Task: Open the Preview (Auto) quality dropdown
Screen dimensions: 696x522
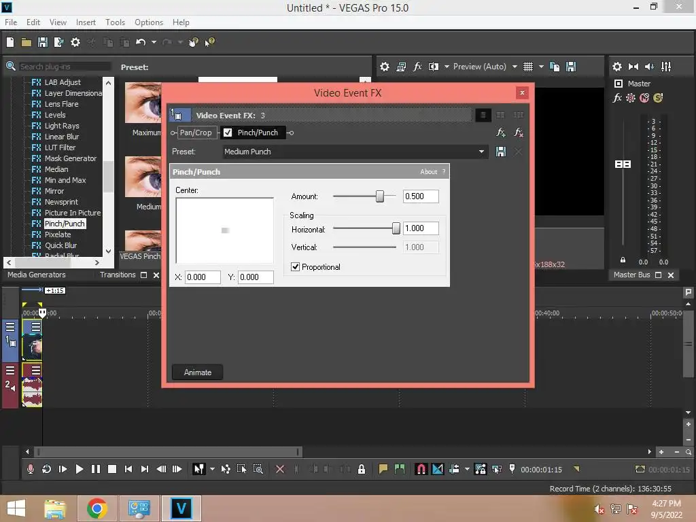Action: 515,67
